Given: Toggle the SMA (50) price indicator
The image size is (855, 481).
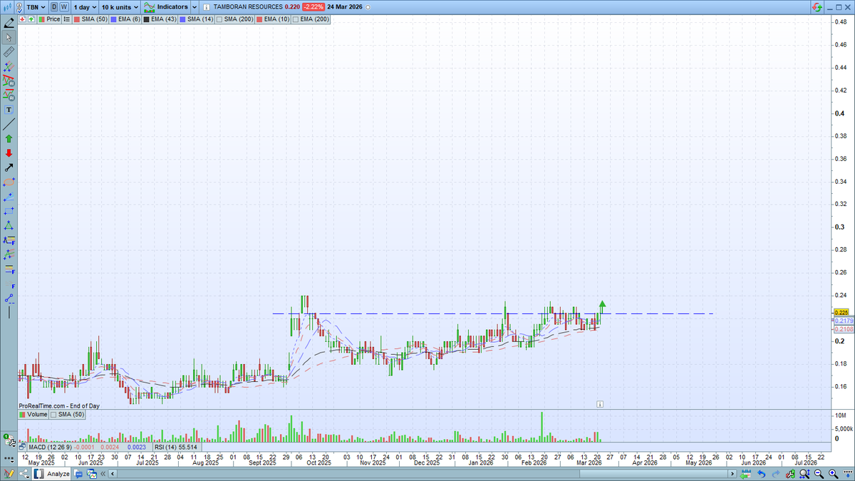Looking at the screenshot, I should coord(92,19).
